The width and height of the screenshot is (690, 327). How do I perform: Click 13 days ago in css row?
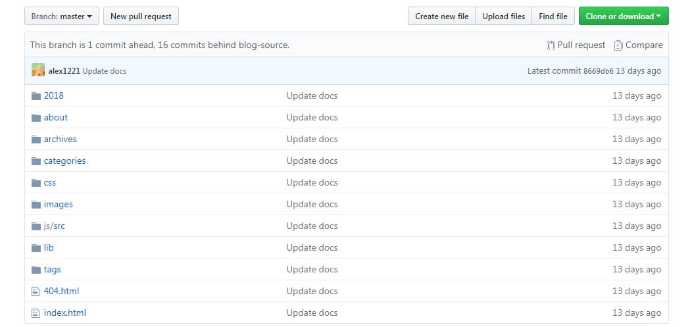(637, 182)
